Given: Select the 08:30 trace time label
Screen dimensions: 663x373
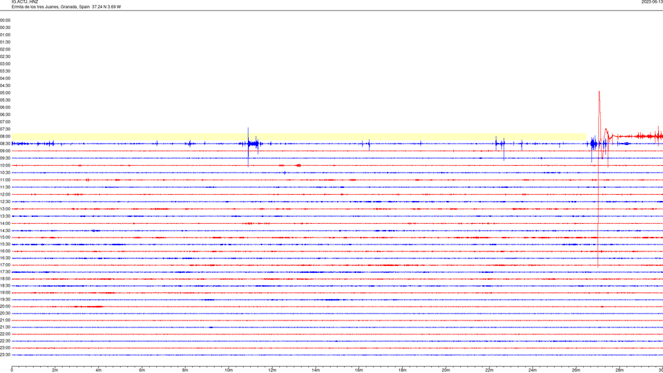Looking at the screenshot, I should tap(5, 144).
